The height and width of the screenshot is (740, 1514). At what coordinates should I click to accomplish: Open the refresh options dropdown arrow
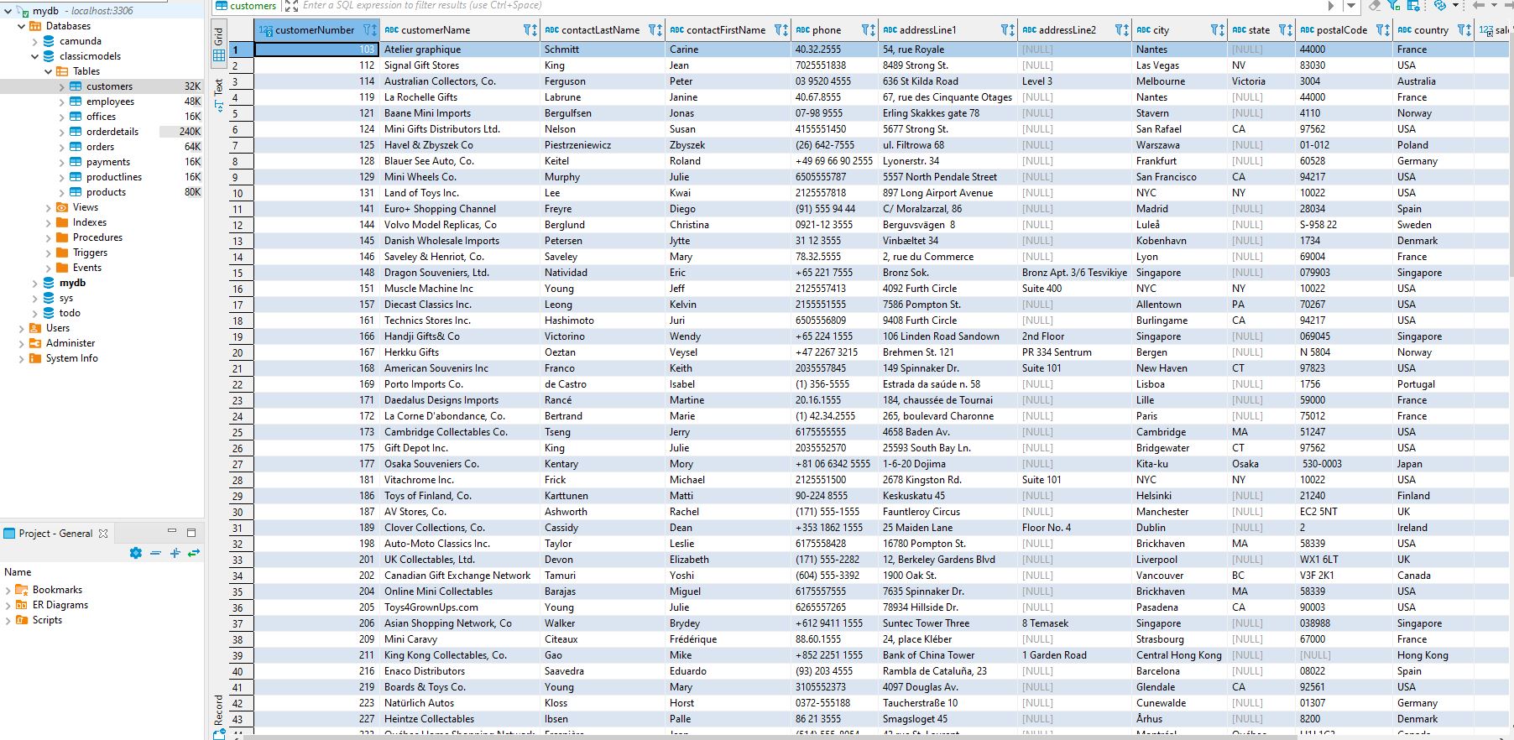[1456, 5]
